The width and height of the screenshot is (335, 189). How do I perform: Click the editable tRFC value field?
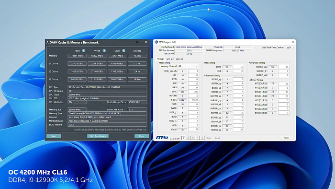click(x=193, y=92)
